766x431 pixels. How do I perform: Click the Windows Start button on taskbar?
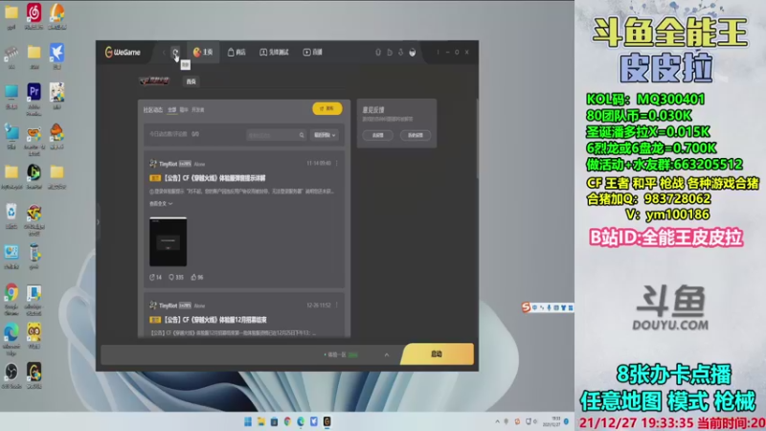248,421
